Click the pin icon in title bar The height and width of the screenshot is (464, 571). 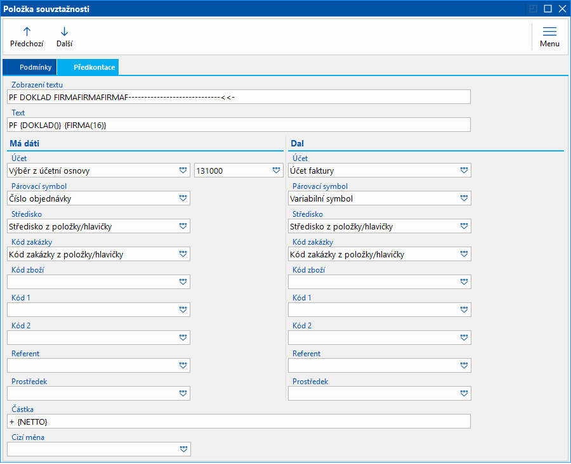coord(533,9)
